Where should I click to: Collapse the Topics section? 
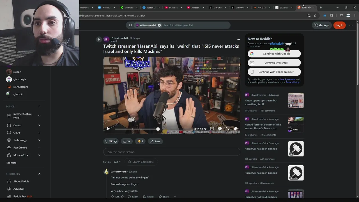tap(40, 107)
